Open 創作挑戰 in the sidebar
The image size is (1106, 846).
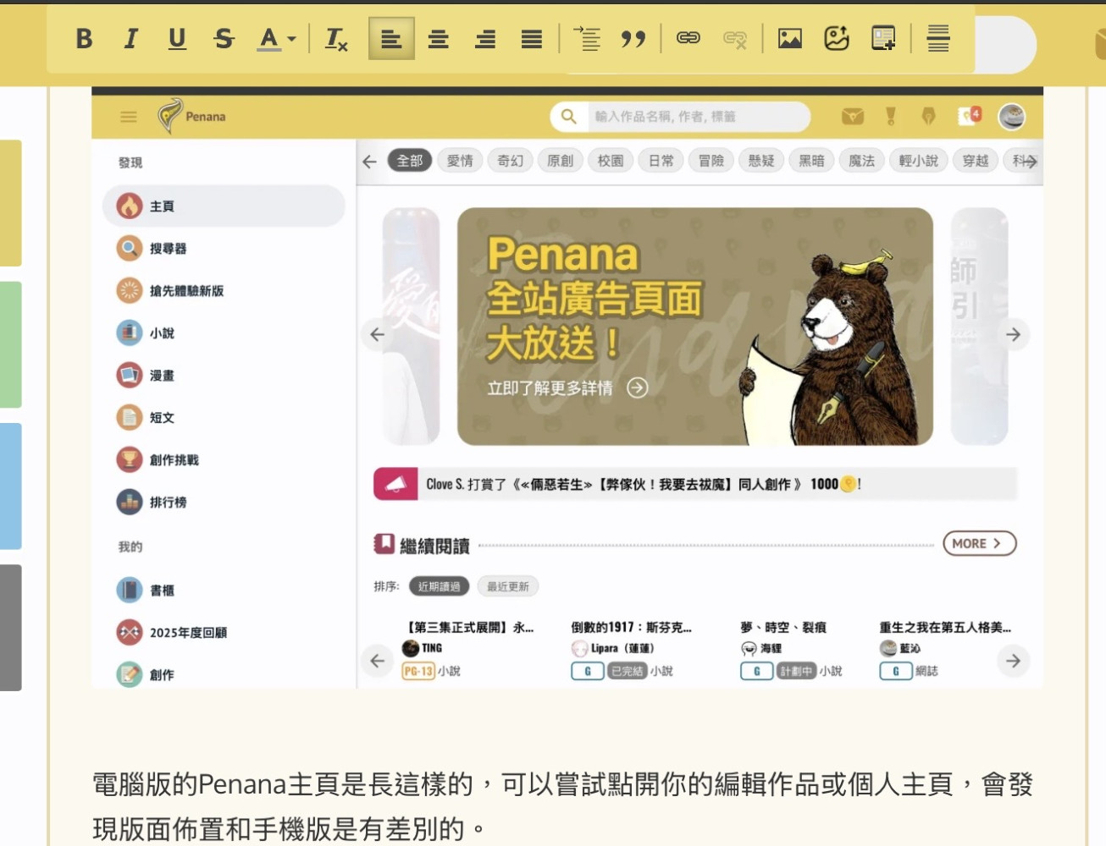224,460
